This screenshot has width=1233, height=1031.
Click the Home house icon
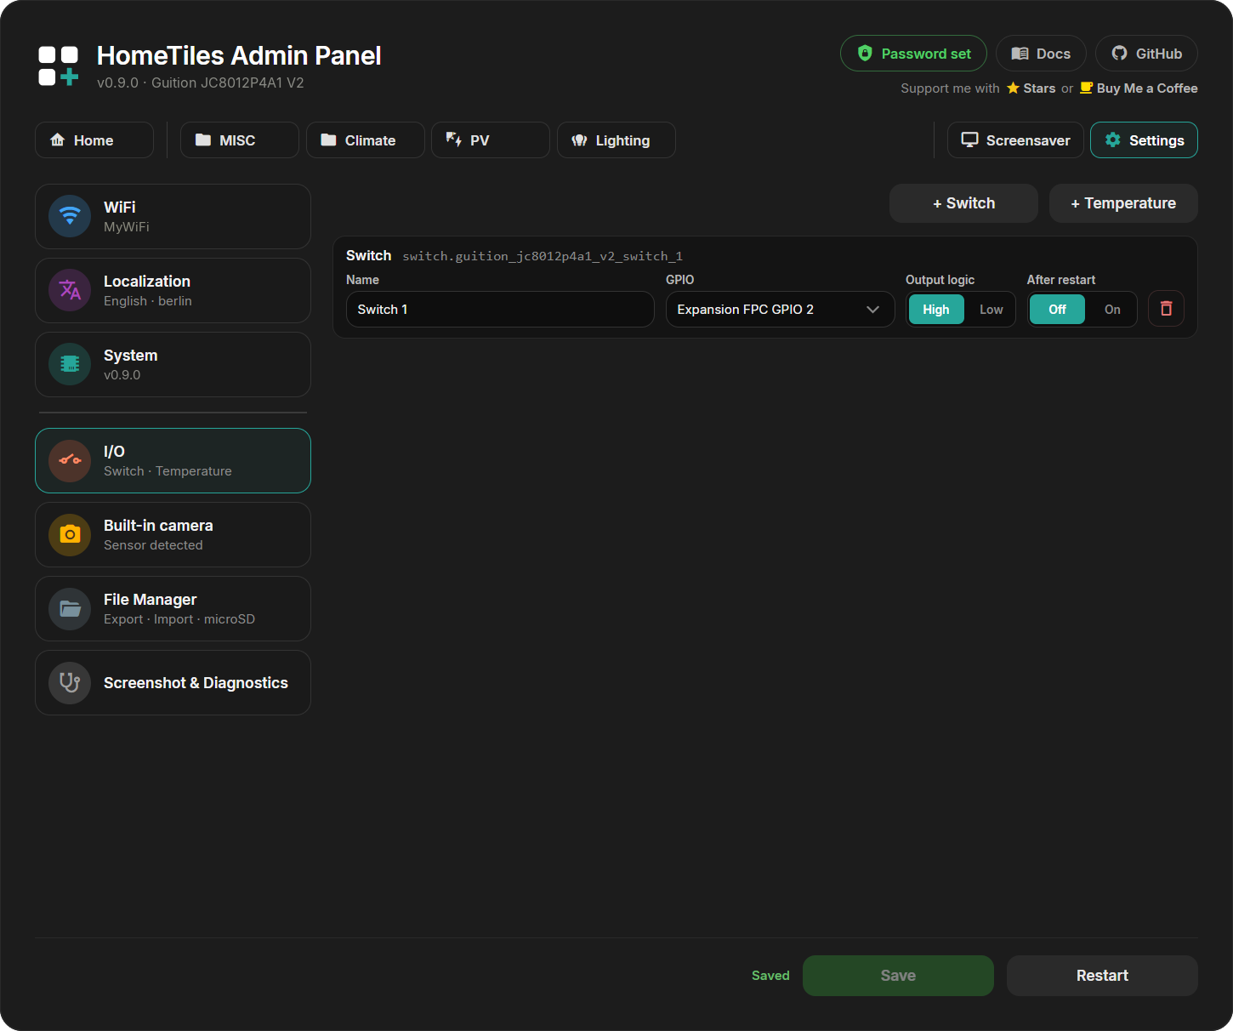pyautogui.click(x=58, y=140)
